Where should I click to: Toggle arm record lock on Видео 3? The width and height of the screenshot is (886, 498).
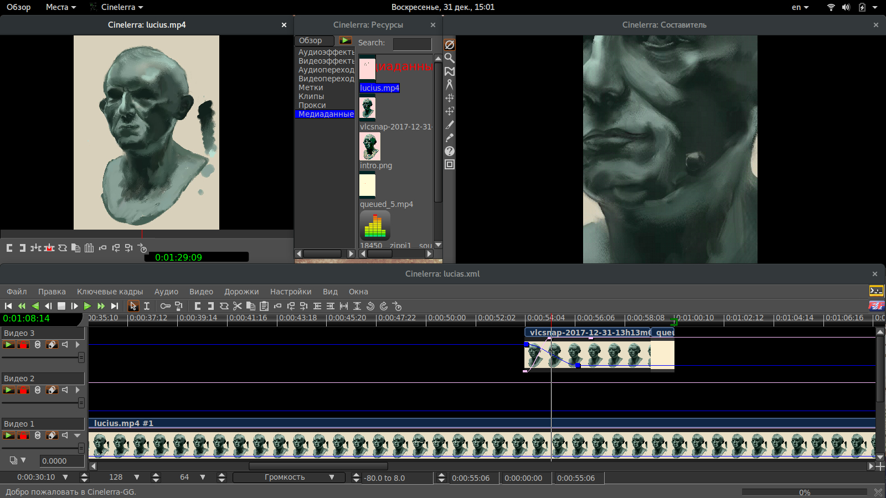[23, 345]
